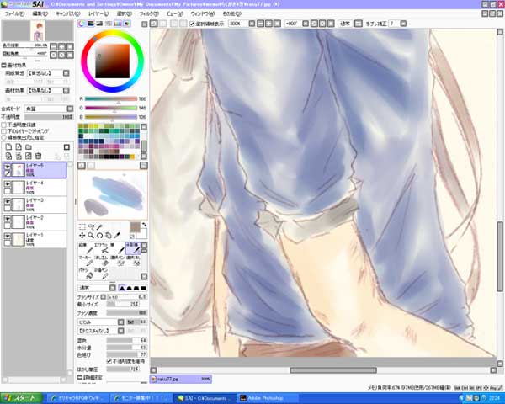
Task: Open the Edit menu
Action: tap(40, 13)
